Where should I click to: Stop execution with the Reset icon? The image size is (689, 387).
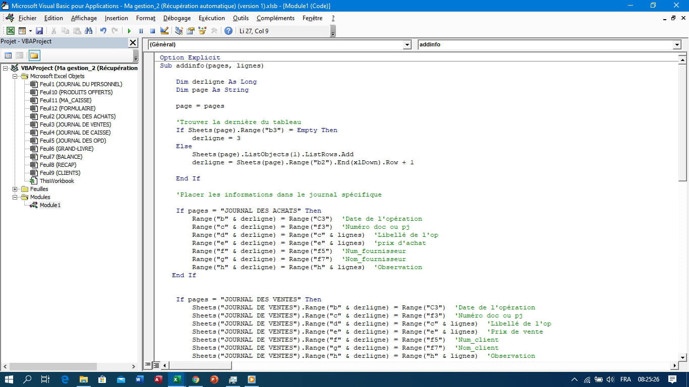pyautogui.click(x=152, y=31)
